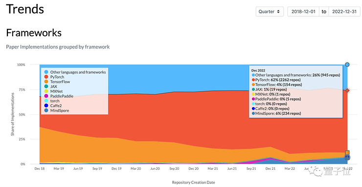The width and height of the screenshot is (362, 187).
Task: Select the Sep 20 x-axis label
Action: 174,169
